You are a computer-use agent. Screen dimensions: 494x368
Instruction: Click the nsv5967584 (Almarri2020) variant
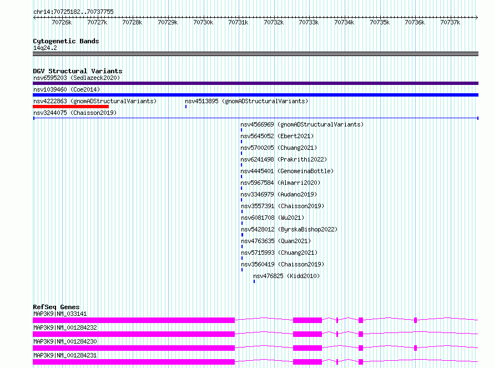click(x=280, y=183)
